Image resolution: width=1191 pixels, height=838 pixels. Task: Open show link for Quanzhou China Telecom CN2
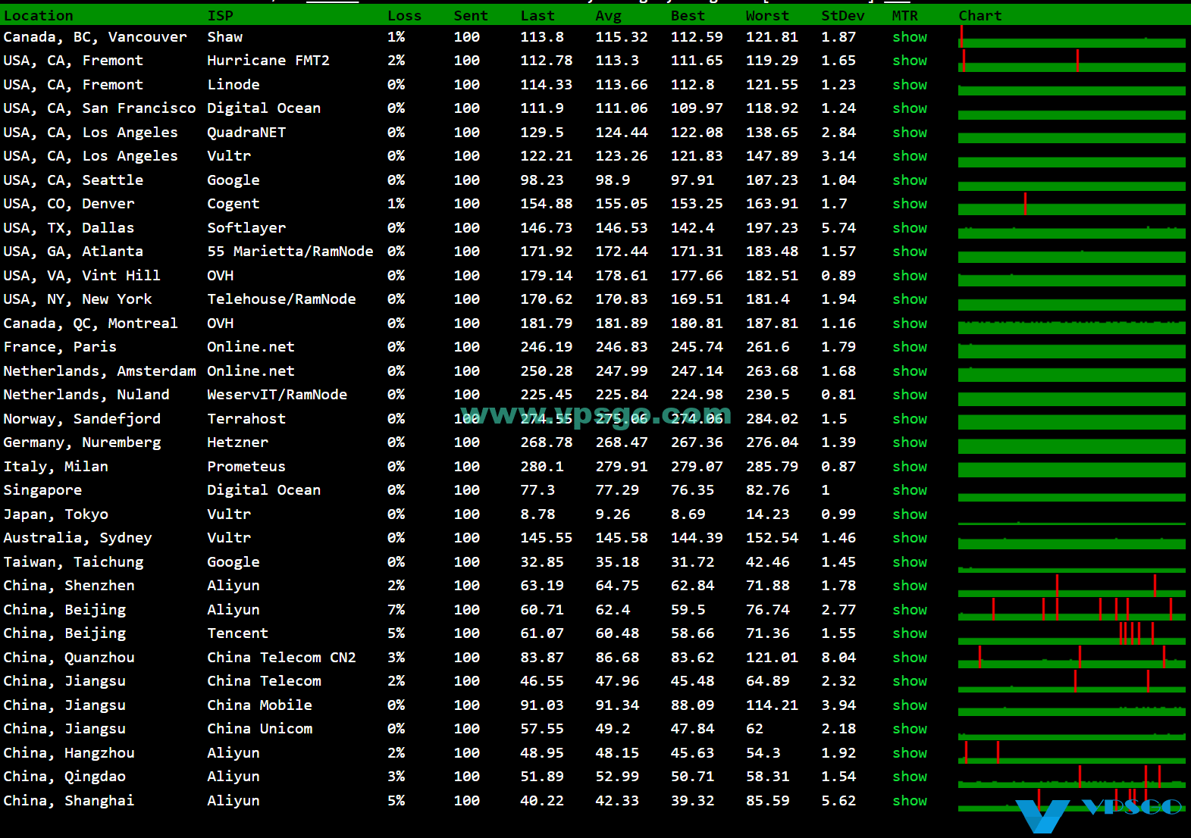(x=909, y=657)
